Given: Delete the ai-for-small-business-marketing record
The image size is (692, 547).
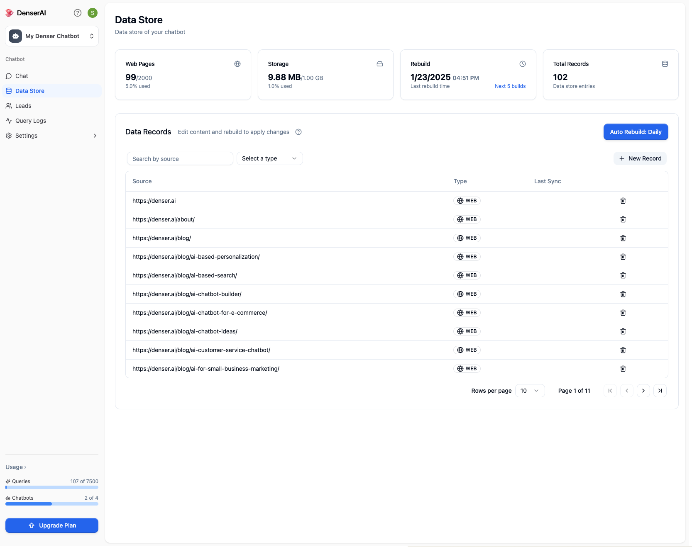Looking at the screenshot, I should pyautogui.click(x=623, y=369).
